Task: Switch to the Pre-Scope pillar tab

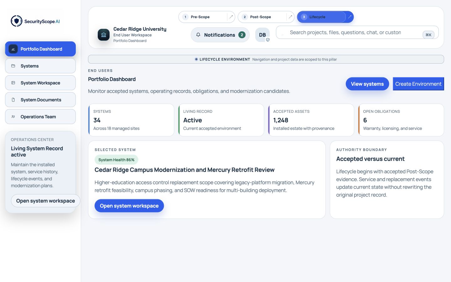Action: [203, 17]
